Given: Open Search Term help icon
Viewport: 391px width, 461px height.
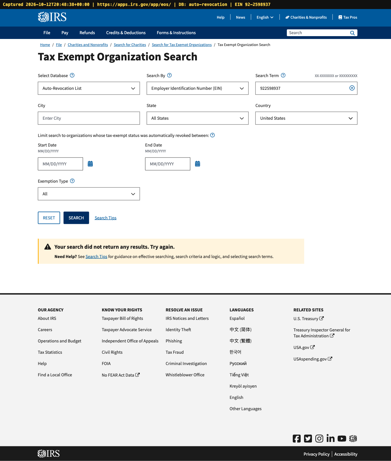Looking at the screenshot, I should (283, 75).
